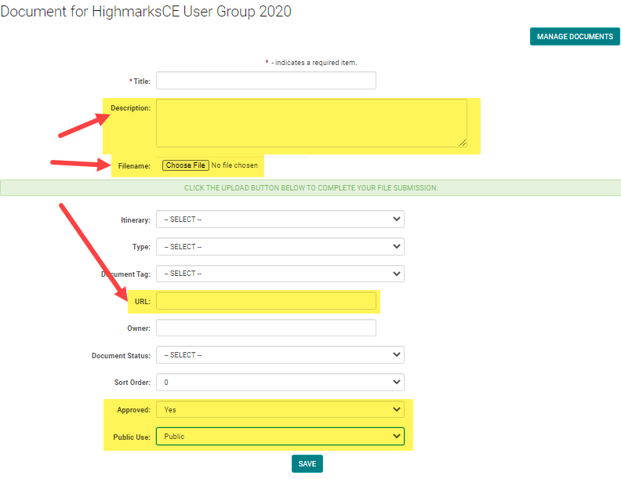Open the Sort Order dropdown
Screen dimensions: 621x479
pyautogui.click(x=280, y=383)
